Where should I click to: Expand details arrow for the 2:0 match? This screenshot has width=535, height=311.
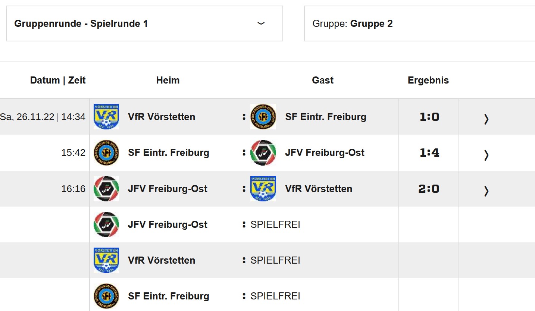[486, 191]
